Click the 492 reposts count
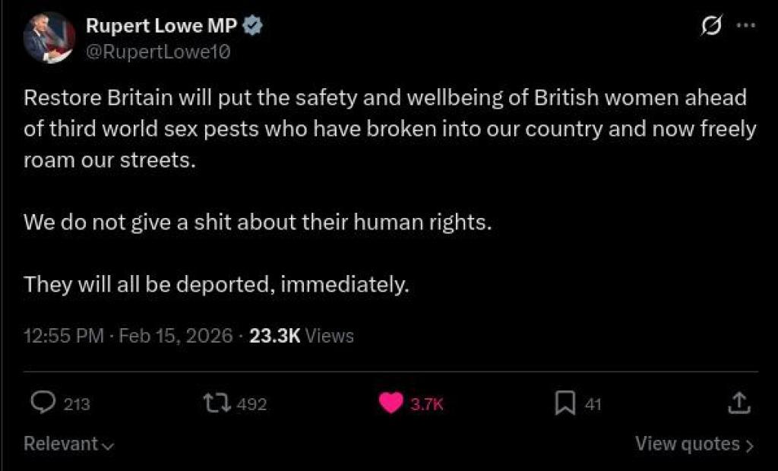The height and width of the screenshot is (471, 778). [251, 405]
